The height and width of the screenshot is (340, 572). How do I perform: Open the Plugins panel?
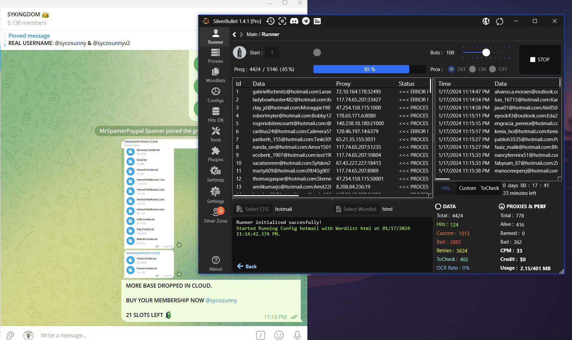click(x=216, y=154)
